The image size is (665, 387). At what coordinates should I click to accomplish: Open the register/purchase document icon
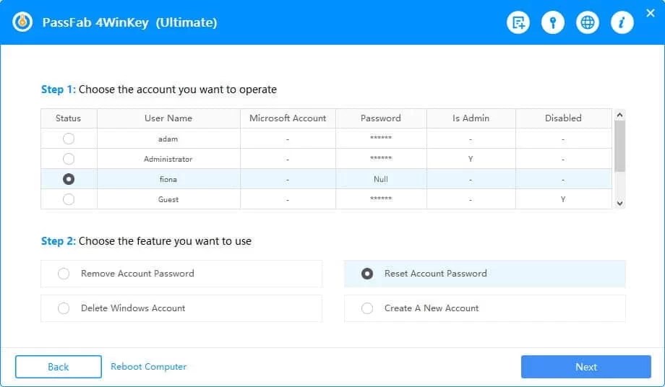(518, 22)
